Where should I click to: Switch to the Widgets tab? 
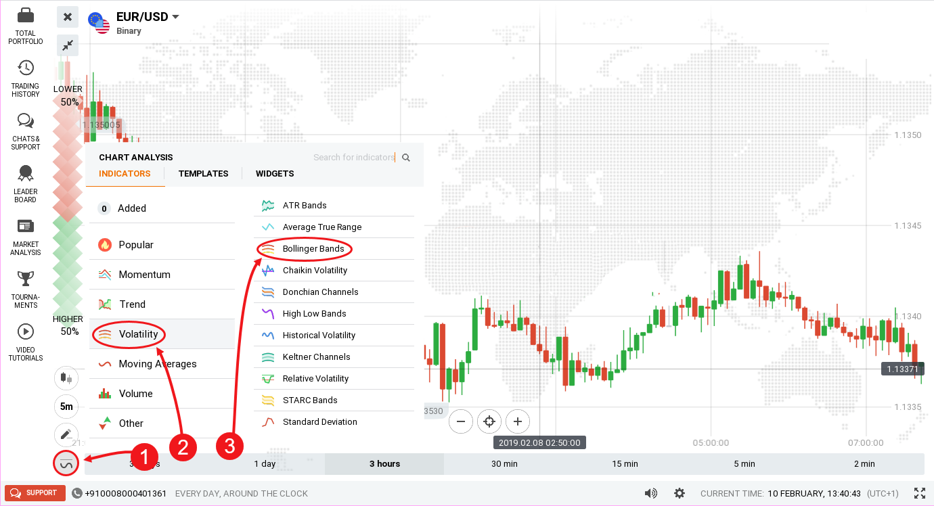pos(275,174)
